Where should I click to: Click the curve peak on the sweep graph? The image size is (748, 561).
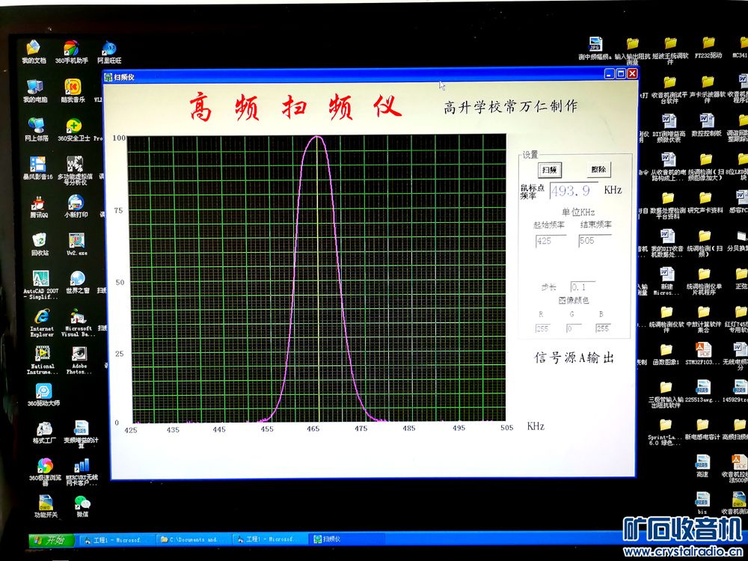tap(316, 138)
